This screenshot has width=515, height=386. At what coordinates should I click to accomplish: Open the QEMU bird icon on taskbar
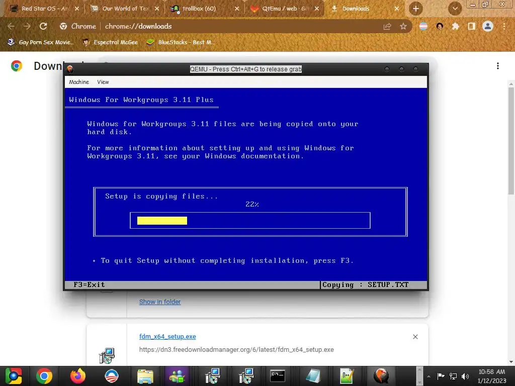click(x=381, y=376)
